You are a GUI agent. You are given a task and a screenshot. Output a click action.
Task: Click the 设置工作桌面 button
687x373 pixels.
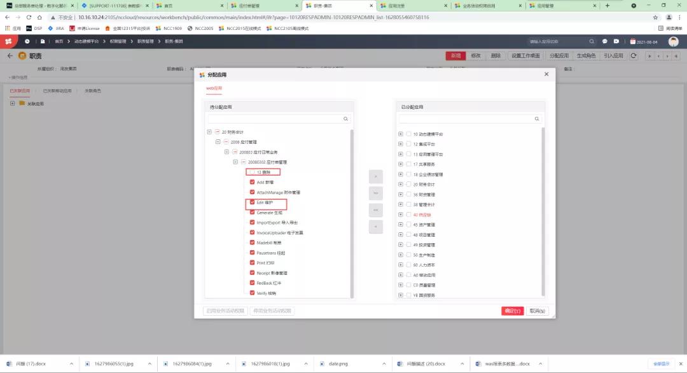[x=525, y=55]
